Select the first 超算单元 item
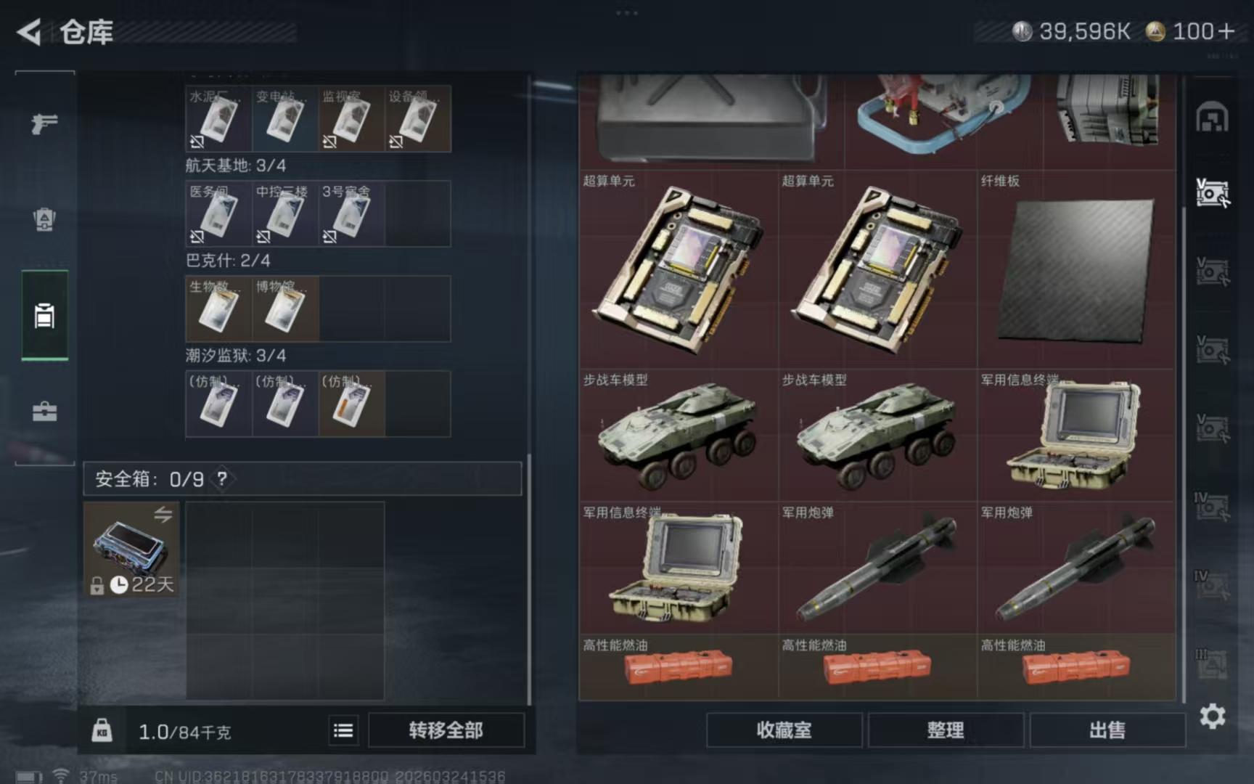Screen dimensions: 1254x784 pos(679,269)
